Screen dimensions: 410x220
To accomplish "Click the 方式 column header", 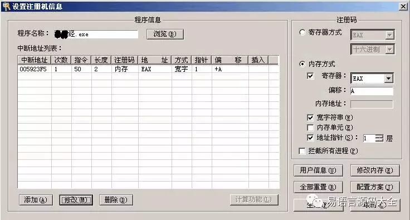I will tap(182, 60).
